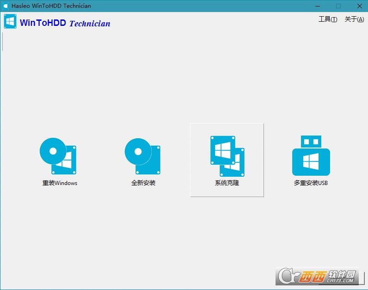
Task: Click the title bar app icon
Action: (5, 6)
